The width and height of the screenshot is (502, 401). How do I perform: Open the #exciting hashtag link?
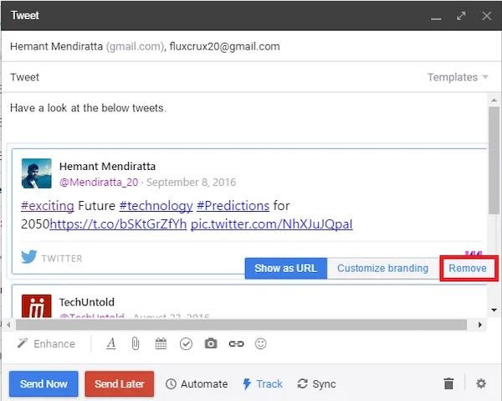[x=48, y=206]
